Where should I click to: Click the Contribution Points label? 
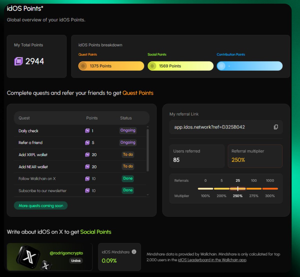231,55
